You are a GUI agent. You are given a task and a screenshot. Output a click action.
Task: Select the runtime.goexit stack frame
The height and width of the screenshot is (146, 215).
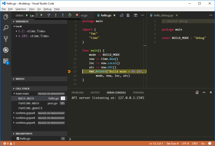coord(39,108)
